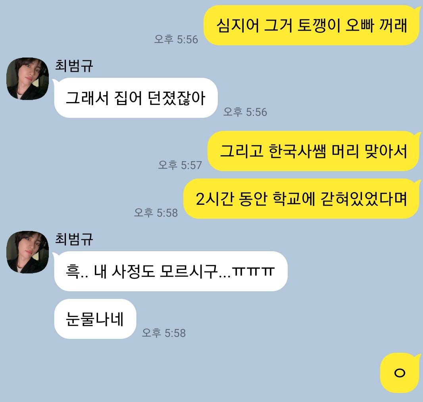Select the message '심지어 그거 토깽이 오빠 꺼래'
The height and width of the screenshot is (402, 423).
point(311,25)
